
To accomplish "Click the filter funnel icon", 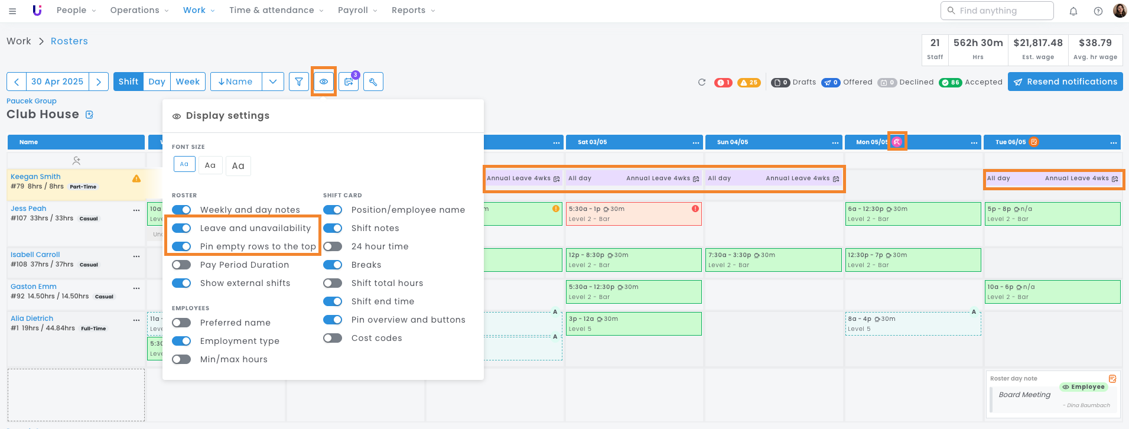I will point(299,82).
